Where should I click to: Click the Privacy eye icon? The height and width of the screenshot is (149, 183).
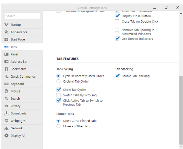pos(6,106)
